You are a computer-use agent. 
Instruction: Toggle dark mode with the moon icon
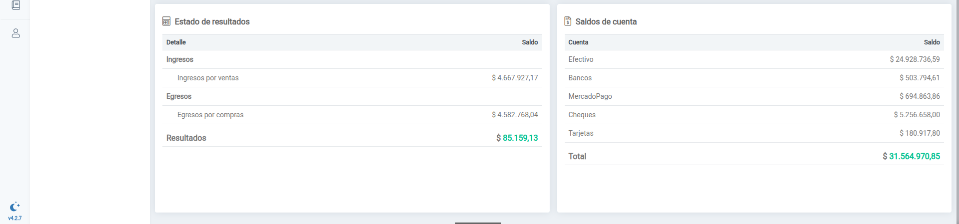[14, 207]
